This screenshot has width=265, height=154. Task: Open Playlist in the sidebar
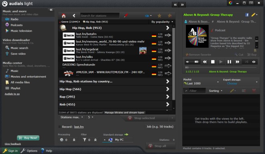click(x=15, y=88)
